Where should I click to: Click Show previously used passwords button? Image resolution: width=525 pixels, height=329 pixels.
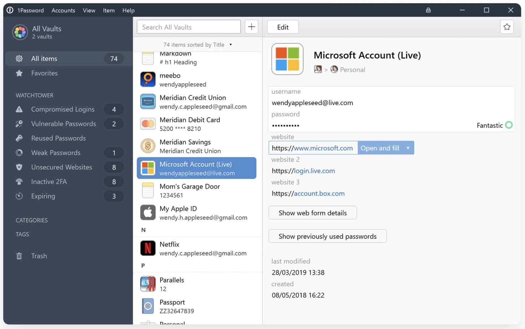(327, 236)
